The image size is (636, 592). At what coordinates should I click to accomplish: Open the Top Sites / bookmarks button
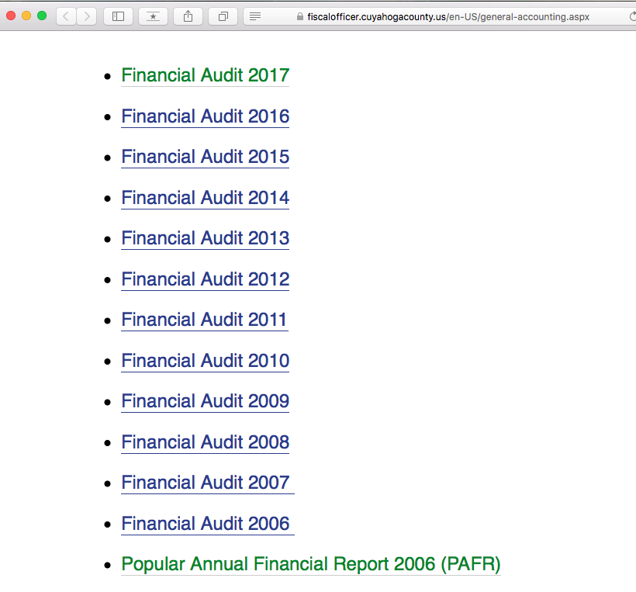point(153,16)
